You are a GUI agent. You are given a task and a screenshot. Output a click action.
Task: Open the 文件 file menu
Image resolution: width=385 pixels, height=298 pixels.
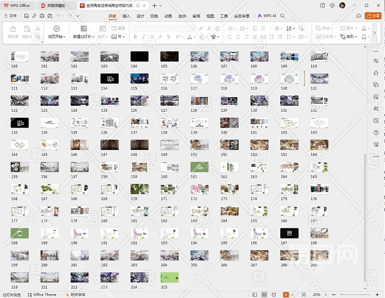[10, 16]
